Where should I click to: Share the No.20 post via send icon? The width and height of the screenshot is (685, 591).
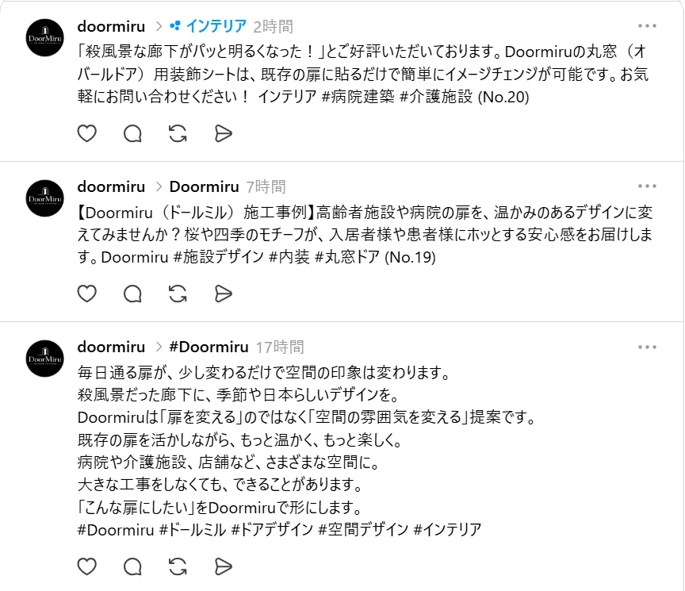(224, 133)
